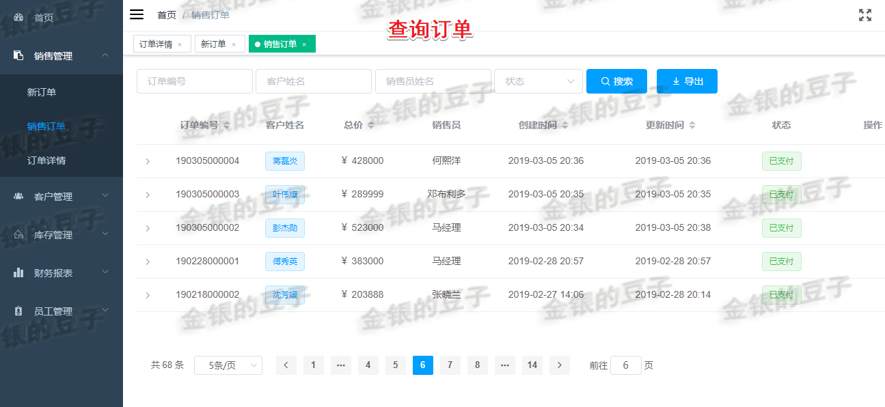Click the fullscreen expand icon top right
The height and width of the screenshot is (407, 885).
coord(865,14)
